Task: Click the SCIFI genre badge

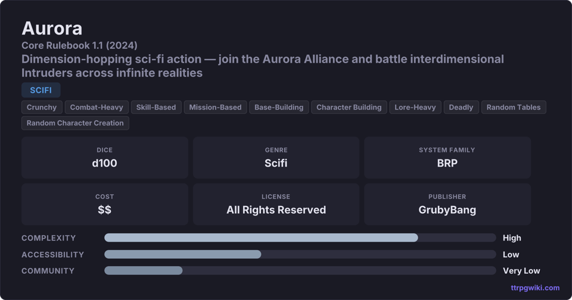Action: click(x=41, y=90)
